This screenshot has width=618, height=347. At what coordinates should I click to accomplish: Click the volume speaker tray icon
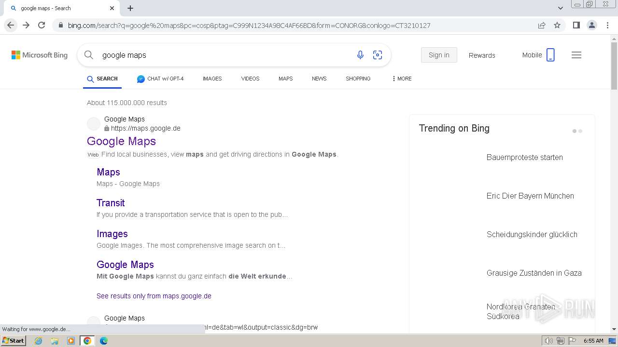click(x=549, y=341)
